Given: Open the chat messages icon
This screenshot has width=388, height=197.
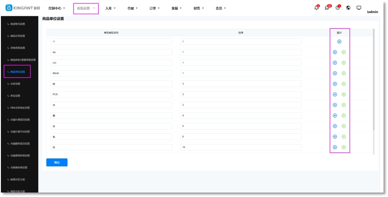Looking at the screenshot, I should 327,8.
